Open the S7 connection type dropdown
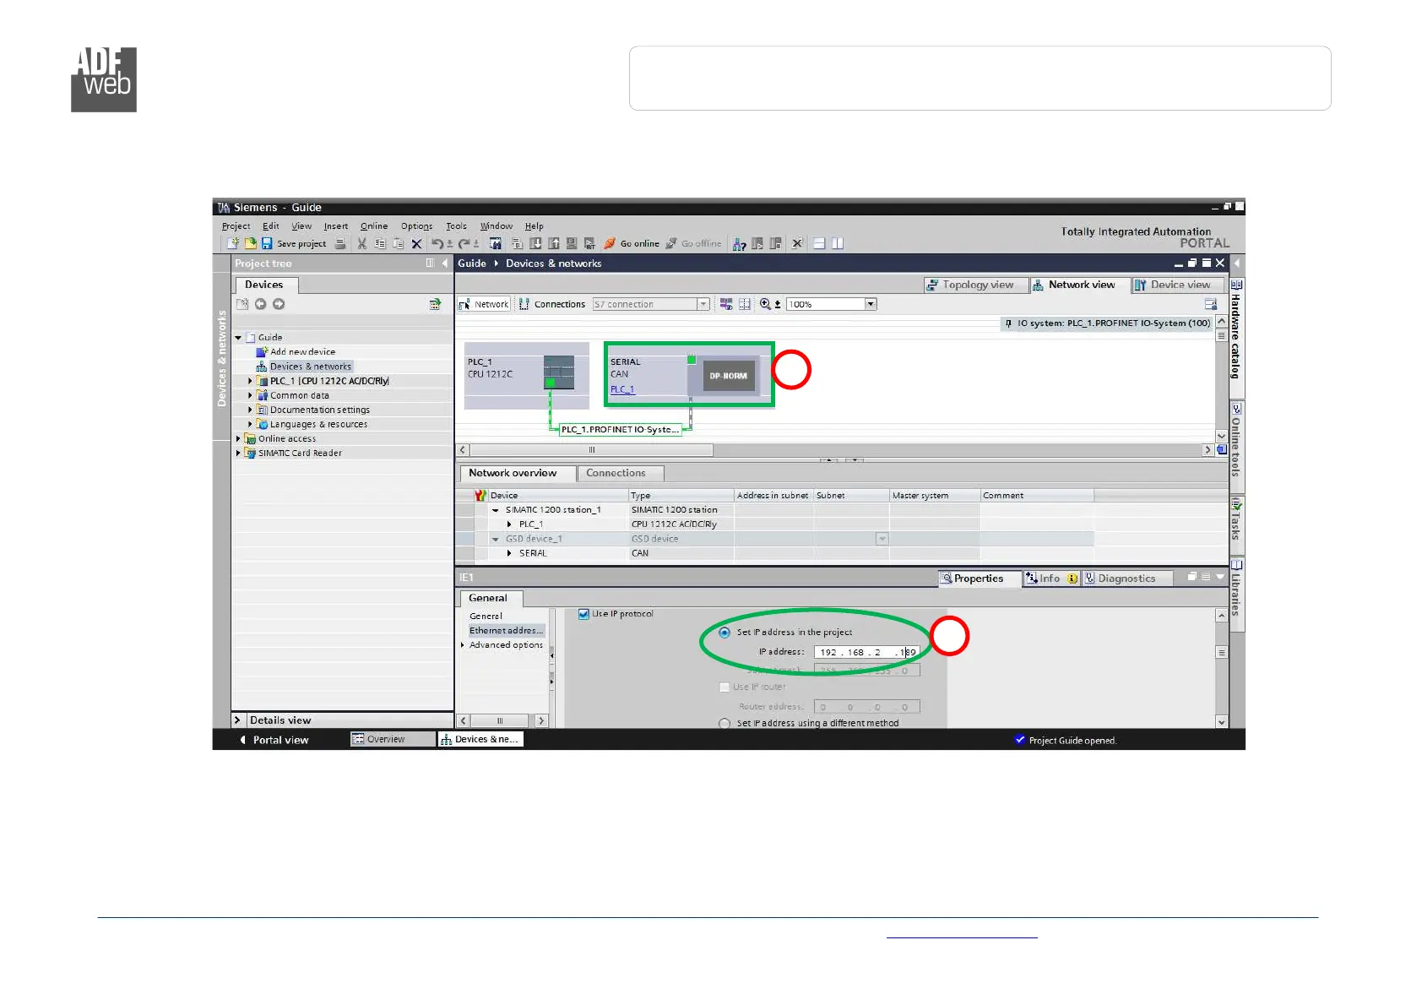 pyautogui.click(x=703, y=304)
